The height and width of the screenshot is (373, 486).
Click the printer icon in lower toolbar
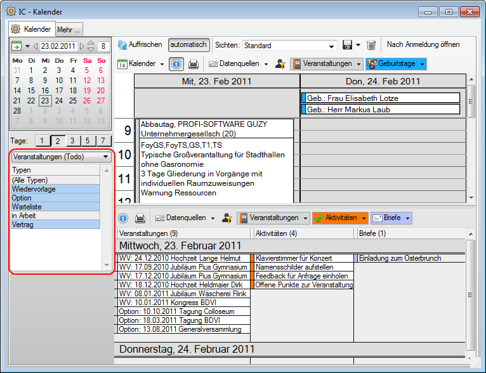point(140,218)
